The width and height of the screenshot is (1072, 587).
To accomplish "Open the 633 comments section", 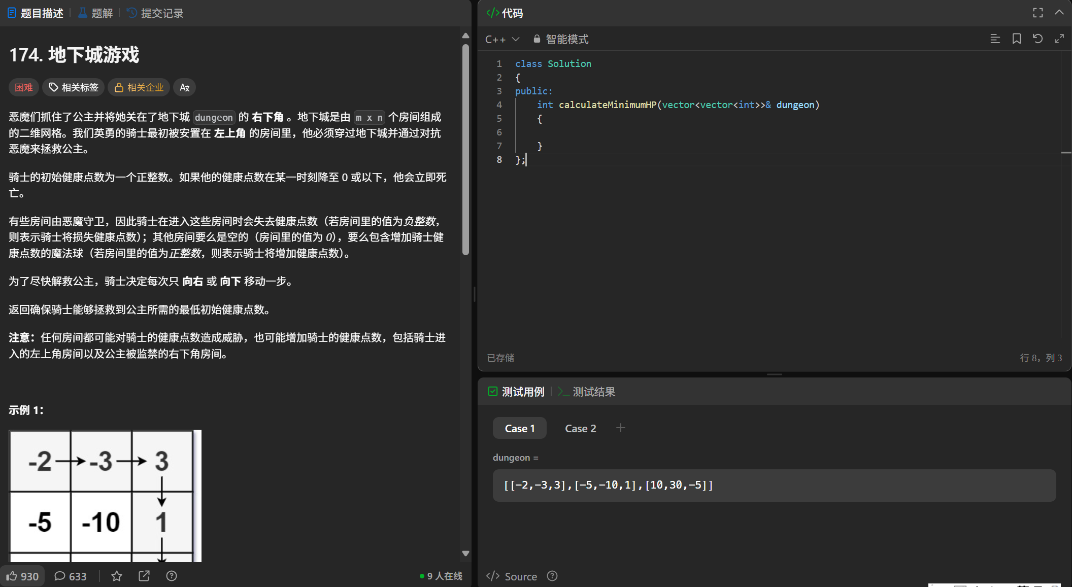I will [71, 576].
